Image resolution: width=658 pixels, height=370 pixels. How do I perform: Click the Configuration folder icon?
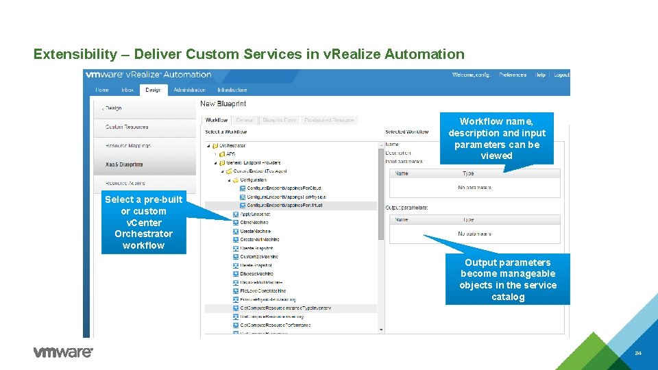[x=236, y=180]
